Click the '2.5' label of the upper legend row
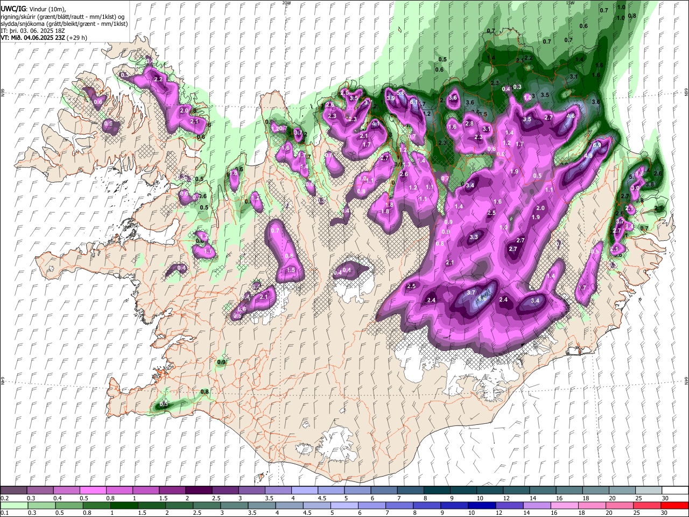 (x=215, y=498)
